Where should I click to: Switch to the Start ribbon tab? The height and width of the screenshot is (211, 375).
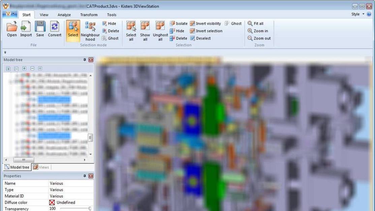[x=26, y=15]
